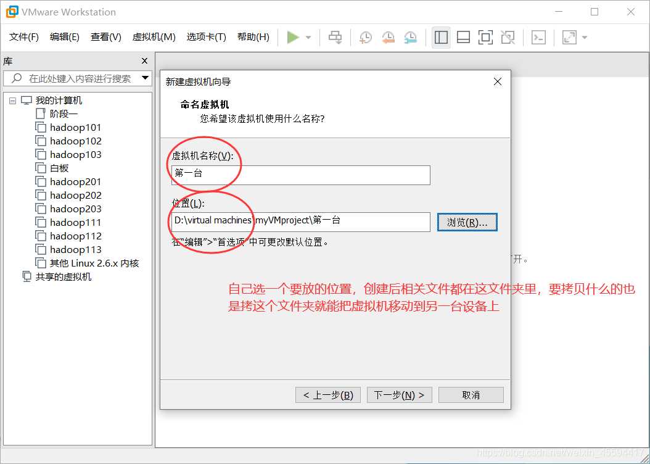The width and height of the screenshot is (650, 464).
Task: Click the Unity mode toolbar icon
Action: coord(508,37)
